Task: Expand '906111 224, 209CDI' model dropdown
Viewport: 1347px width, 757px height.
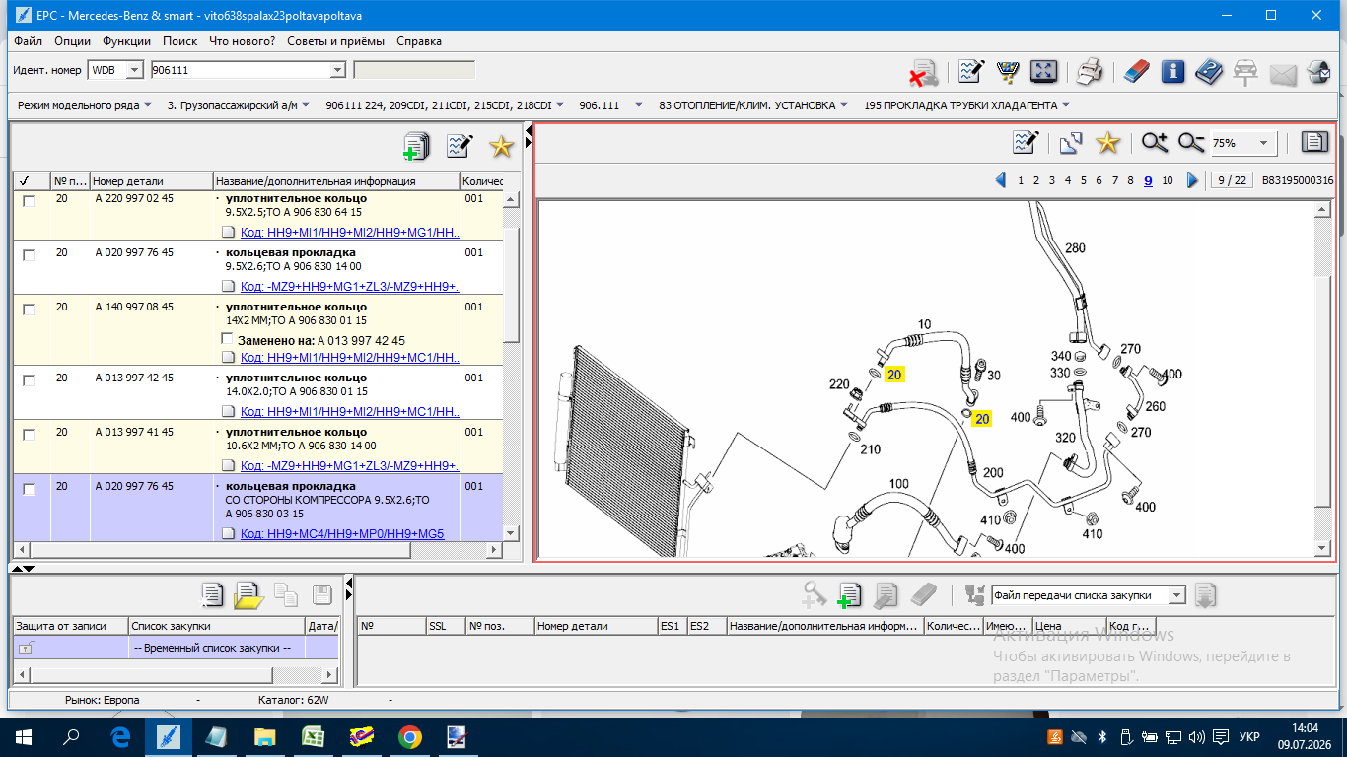Action: tap(560, 105)
